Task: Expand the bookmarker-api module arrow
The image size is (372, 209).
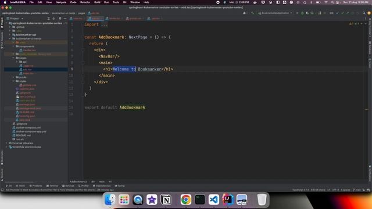Action: point(10,35)
